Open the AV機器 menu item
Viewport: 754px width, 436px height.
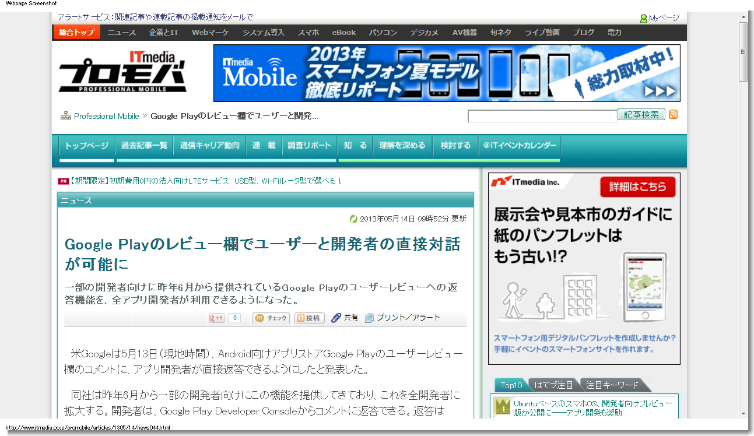click(x=465, y=33)
